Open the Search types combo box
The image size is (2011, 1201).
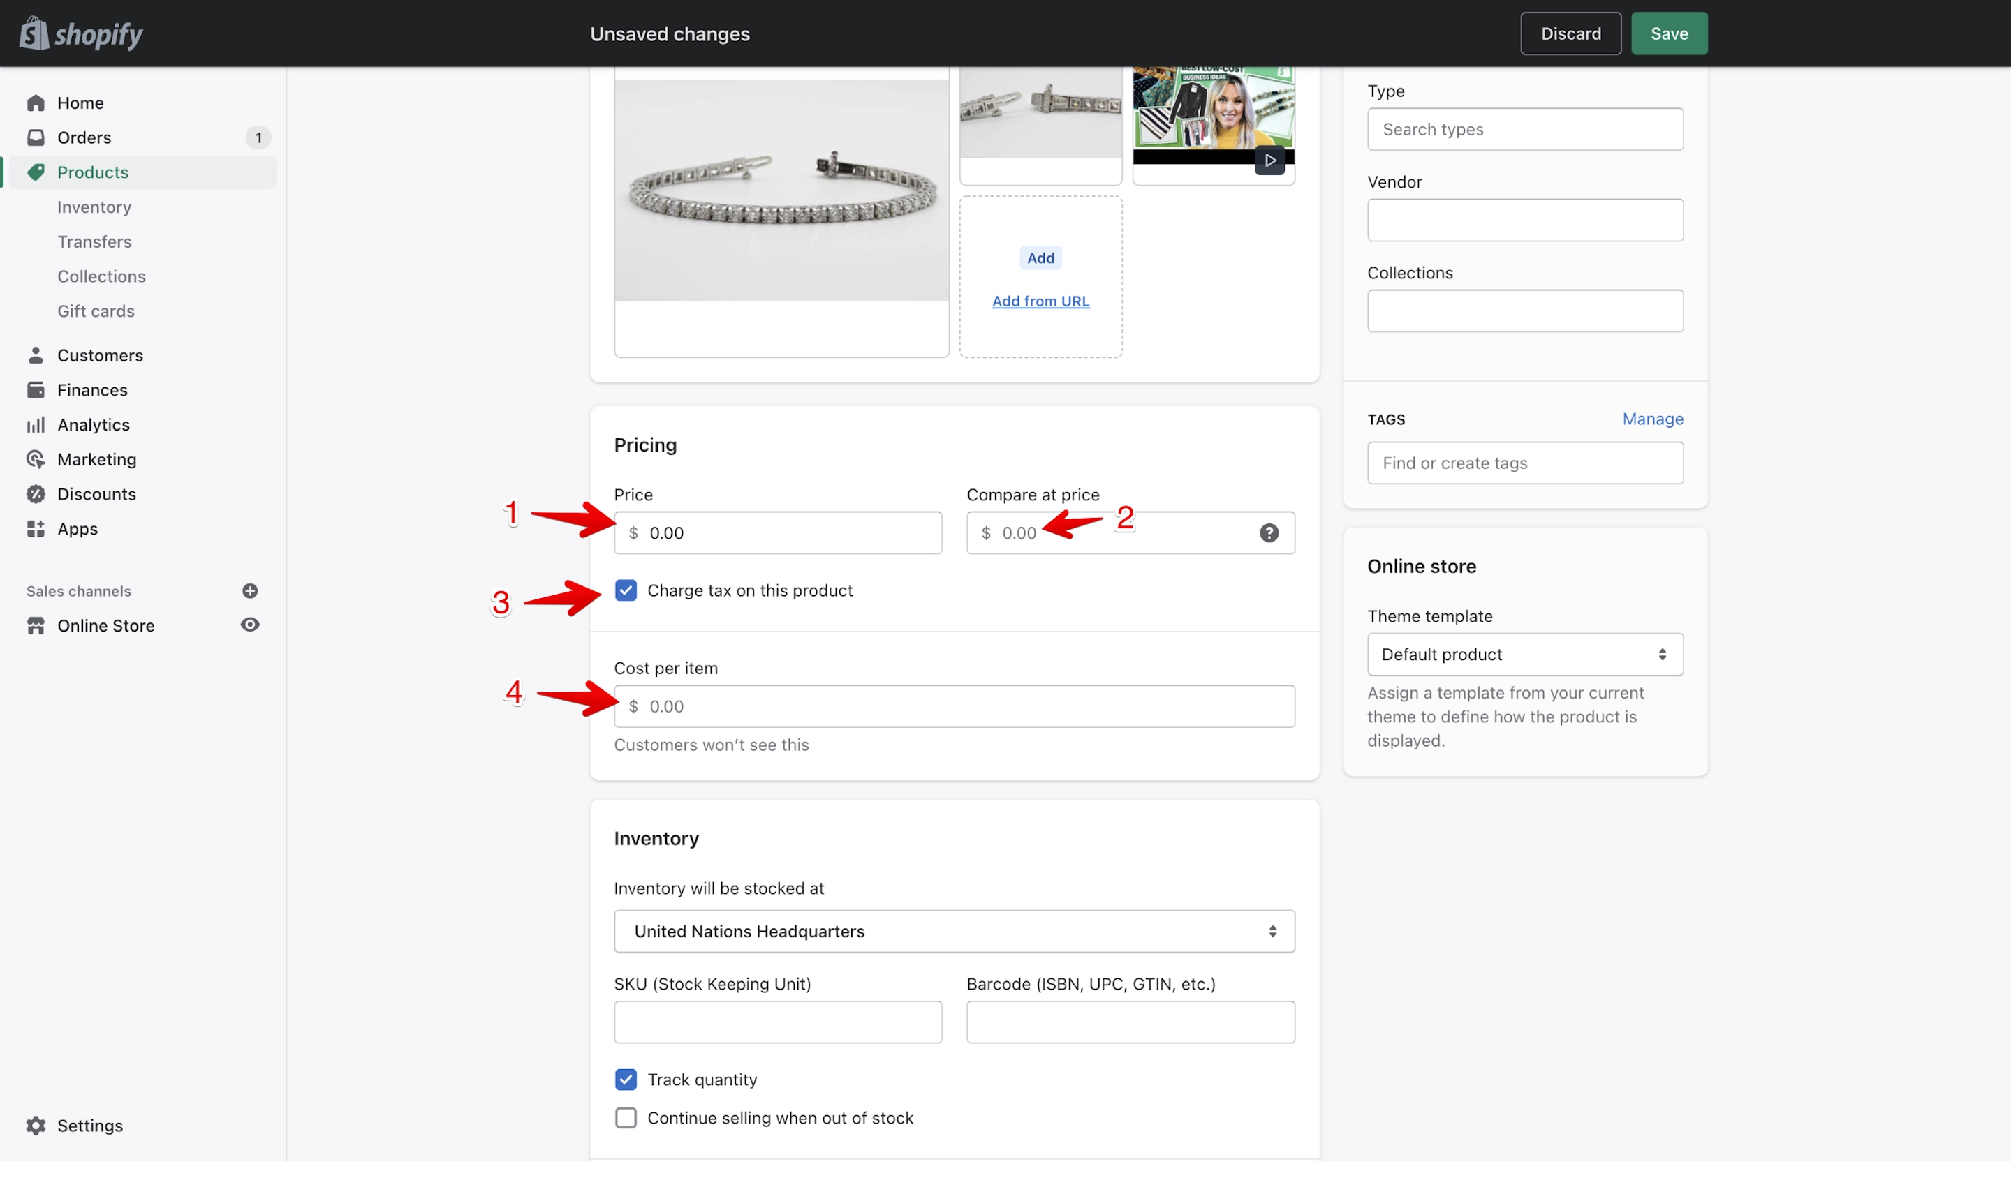click(1524, 130)
